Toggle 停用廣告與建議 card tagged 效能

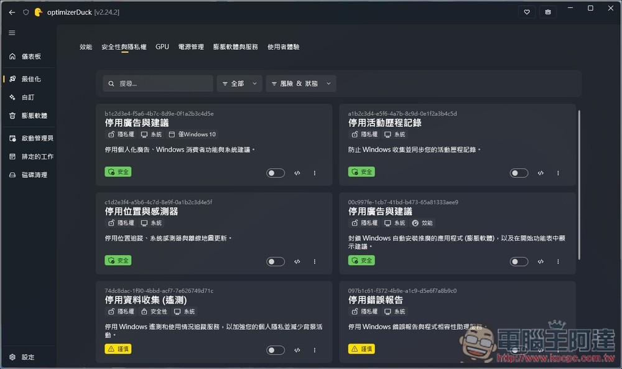519,261
